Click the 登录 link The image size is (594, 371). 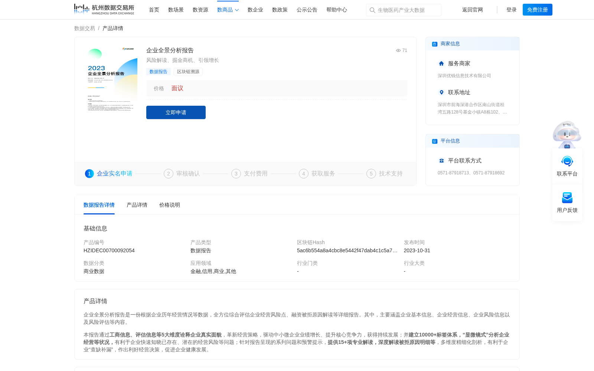[x=512, y=10]
